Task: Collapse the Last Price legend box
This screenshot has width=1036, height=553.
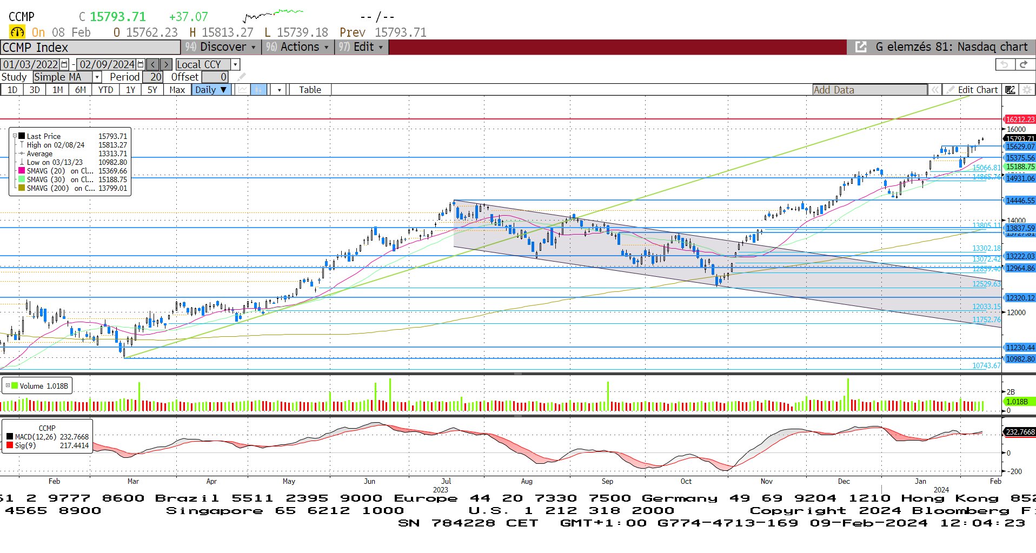Action: click(x=15, y=136)
